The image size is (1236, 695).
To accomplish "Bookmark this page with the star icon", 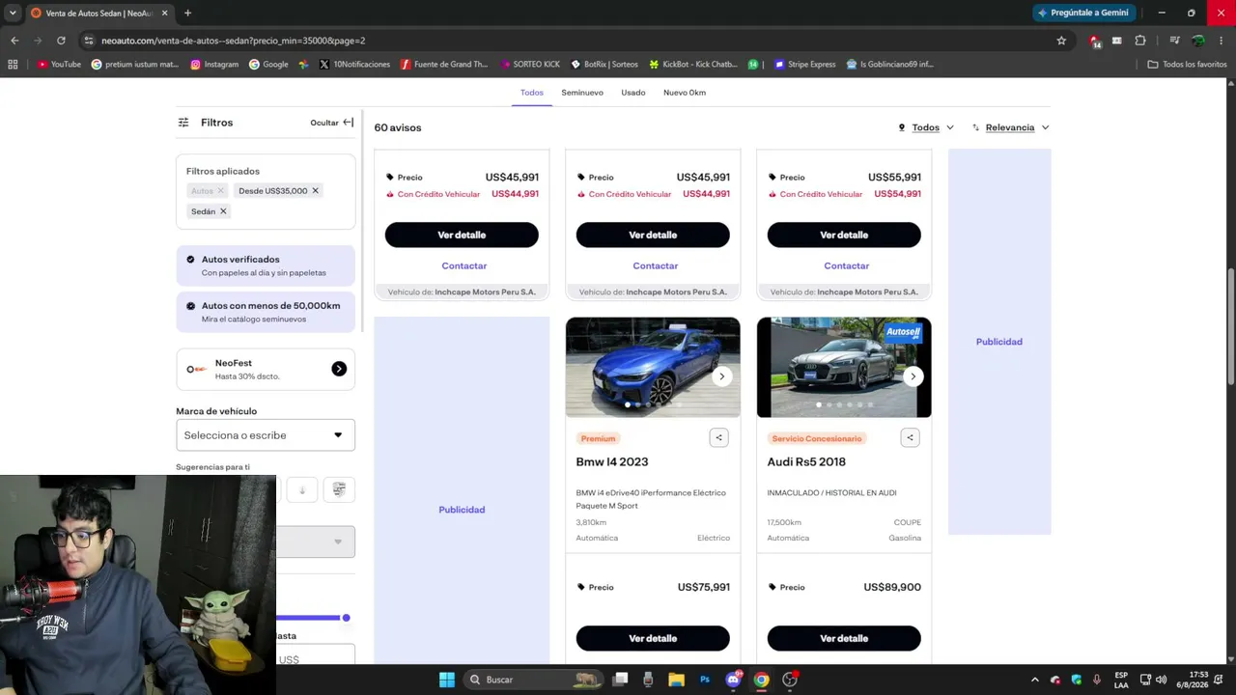I will tap(1061, 41).
